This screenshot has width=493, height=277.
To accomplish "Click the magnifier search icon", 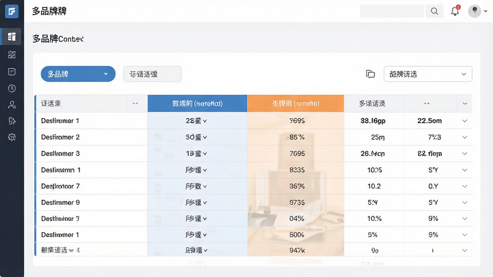I will pyautogui.click(x=435, y=12).
